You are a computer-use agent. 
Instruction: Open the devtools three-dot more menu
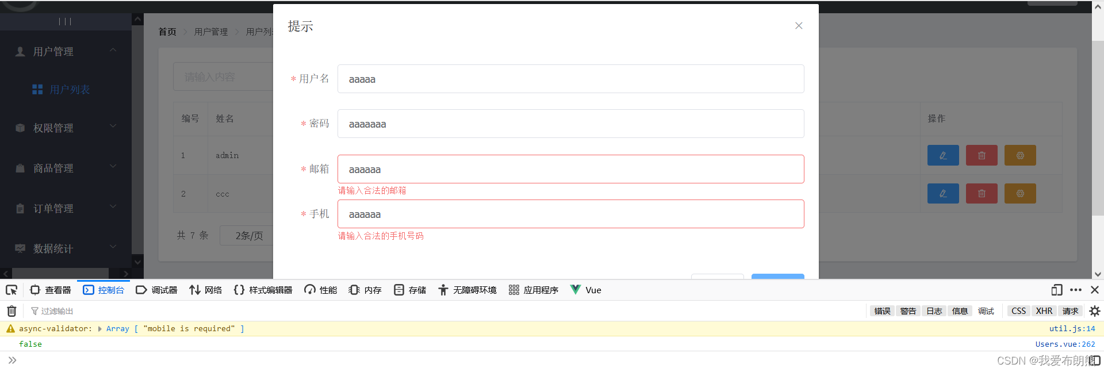click(1076, 290)
